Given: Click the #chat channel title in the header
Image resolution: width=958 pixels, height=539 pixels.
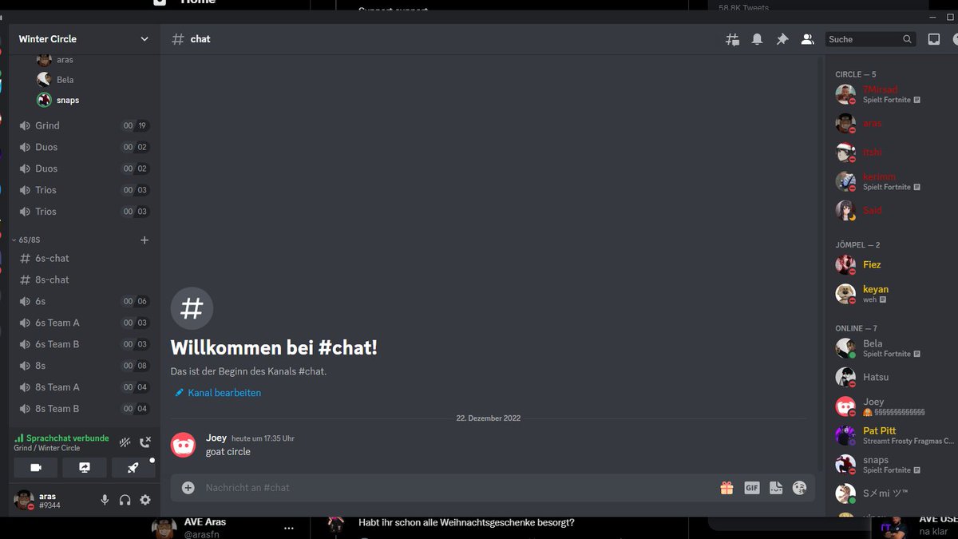Looking at the screenshot, I should (200, 39).
